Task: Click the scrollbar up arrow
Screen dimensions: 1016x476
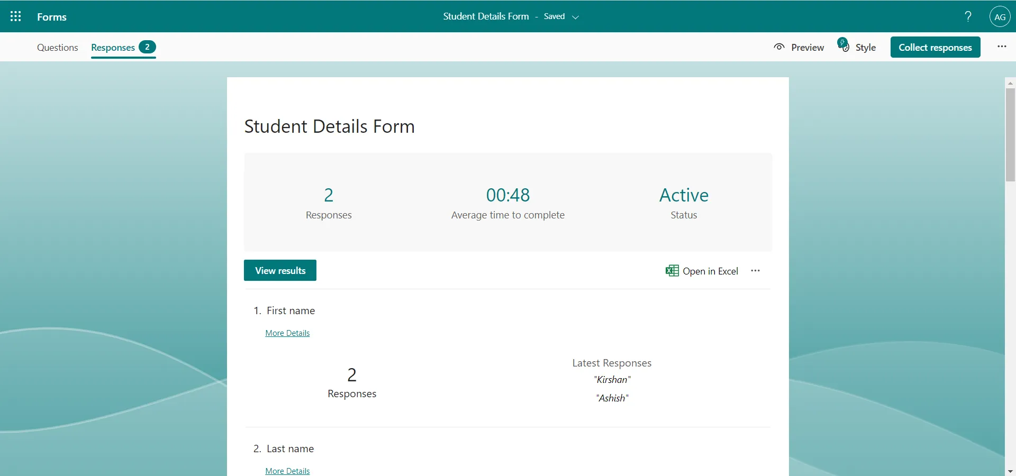Action: 1010,83
